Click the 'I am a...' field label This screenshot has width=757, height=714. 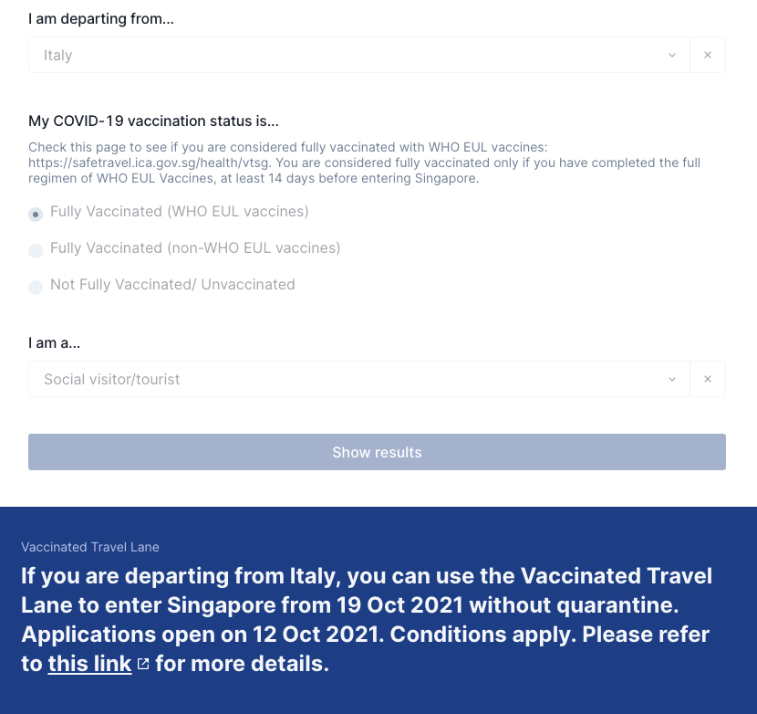pyautogui.click(x=54, y=343)
